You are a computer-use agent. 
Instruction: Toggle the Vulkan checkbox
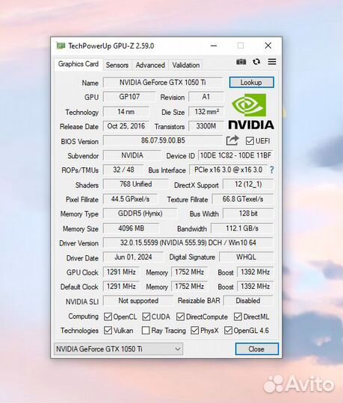click(108, 331)
